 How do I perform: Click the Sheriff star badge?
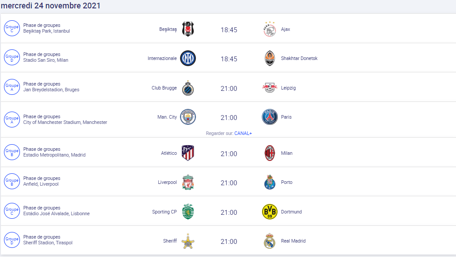pyautogui.click(x=188, y=241)
